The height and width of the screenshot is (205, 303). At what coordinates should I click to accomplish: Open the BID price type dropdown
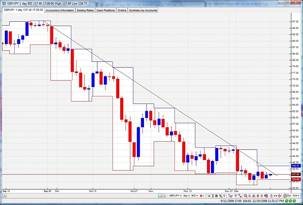[194, 196]
